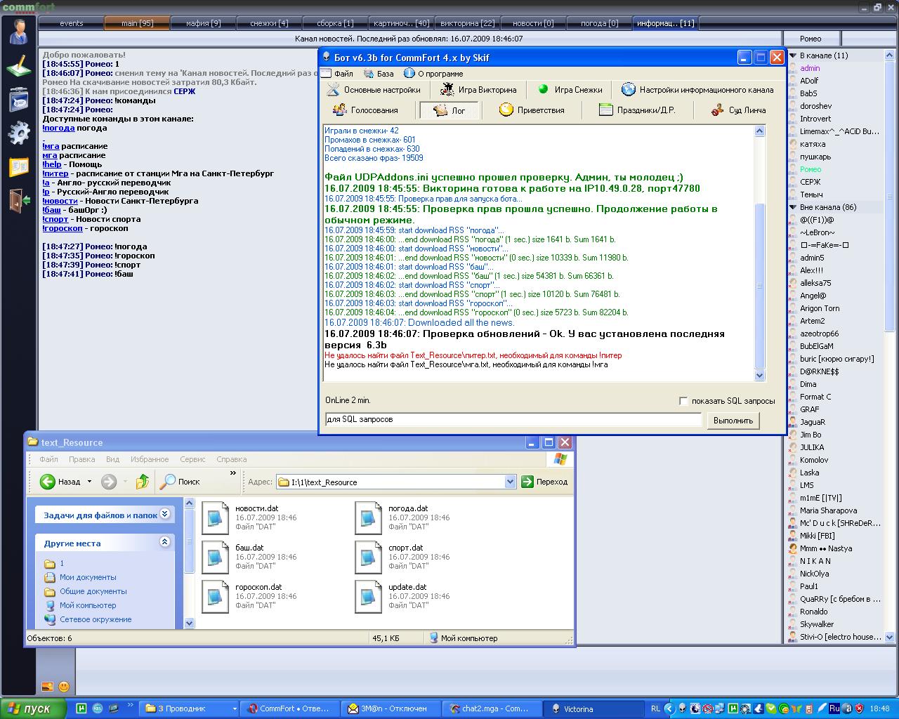Viewport: 899px width, 719px height.
Task: Click the gear settings icon in CommFort sidebar
Action: coord(18,132)
